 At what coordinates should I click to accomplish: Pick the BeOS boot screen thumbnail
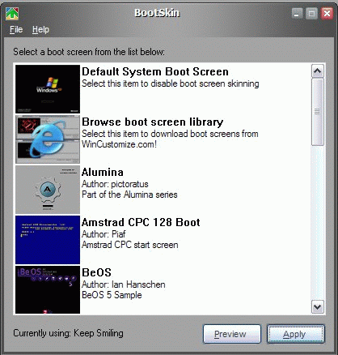tap(48, 290)
